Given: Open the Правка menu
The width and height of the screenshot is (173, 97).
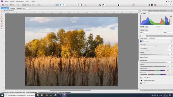Looking at the screenshot, I should pyautogui.click(x=12, y=2).
